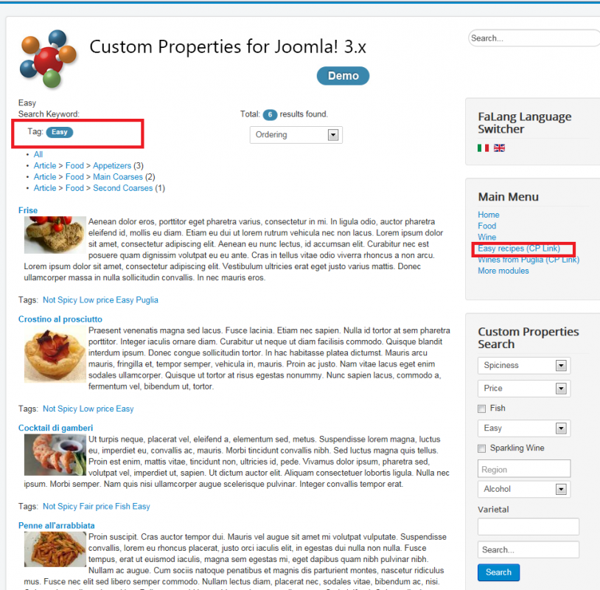Click the Region input field
Image resolution: width=600 pixels, height=590 pixels.
pyautogui.click(x=524, y=468)
